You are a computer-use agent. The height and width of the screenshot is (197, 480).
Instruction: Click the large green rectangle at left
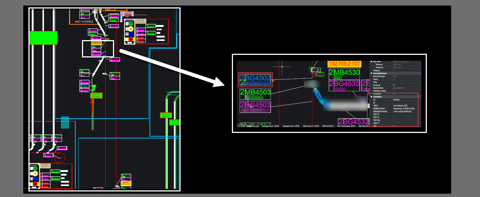43,38
